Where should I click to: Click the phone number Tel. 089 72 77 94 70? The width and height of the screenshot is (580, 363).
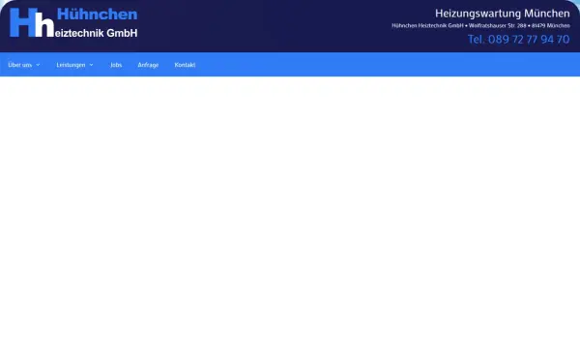[x=518, y=40]
